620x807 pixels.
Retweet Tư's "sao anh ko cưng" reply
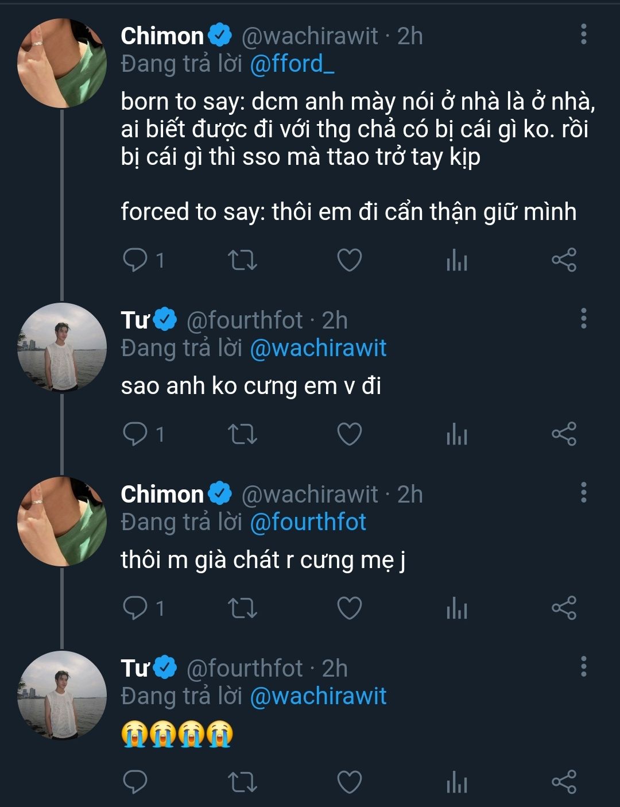pos(242,434)
